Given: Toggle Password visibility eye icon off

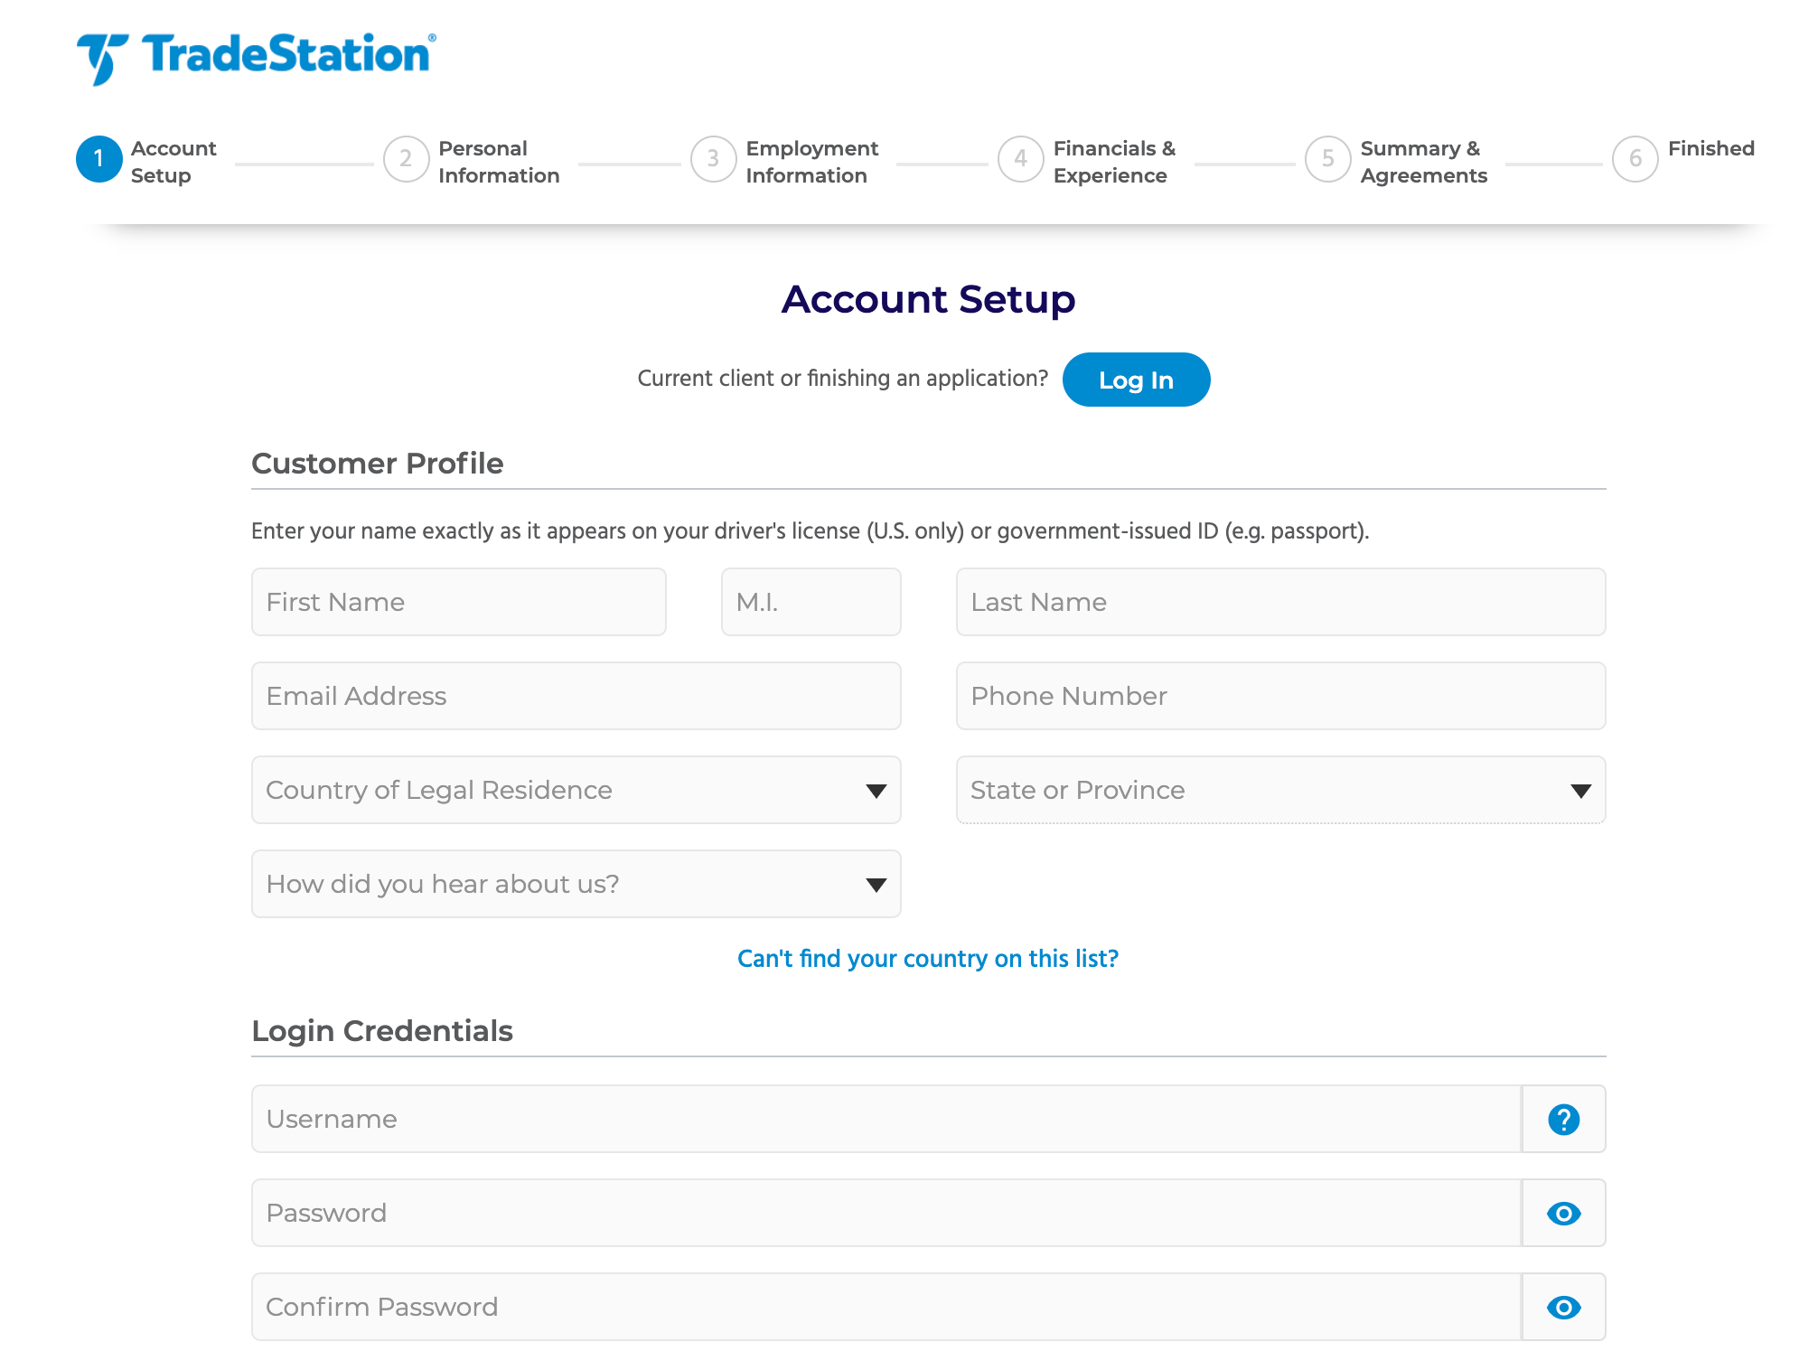Looking at the screenshot, I should pos(1563,1213).
